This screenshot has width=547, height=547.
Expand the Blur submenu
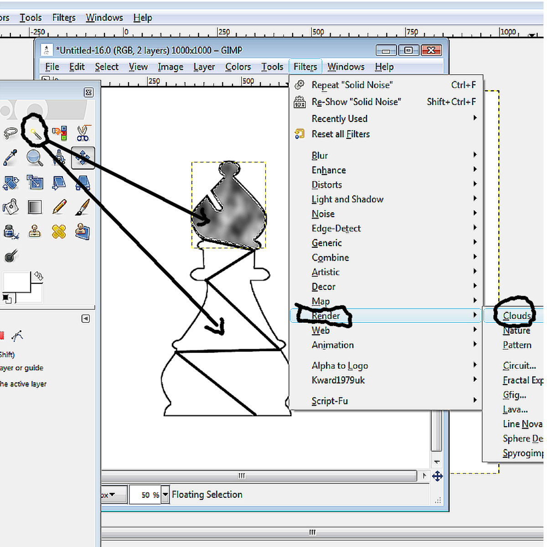pos(386,155)
